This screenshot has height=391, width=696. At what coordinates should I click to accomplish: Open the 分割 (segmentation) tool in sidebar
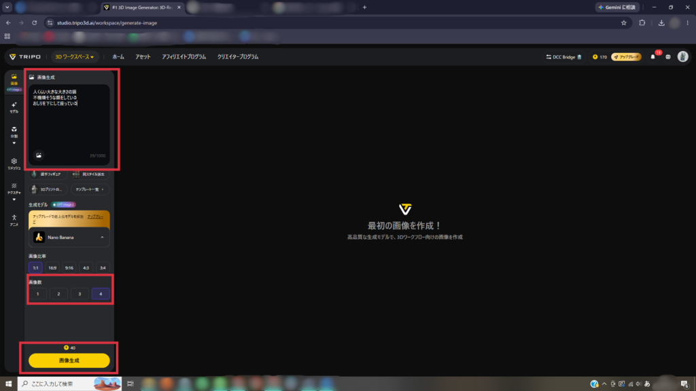pos(14,132)
